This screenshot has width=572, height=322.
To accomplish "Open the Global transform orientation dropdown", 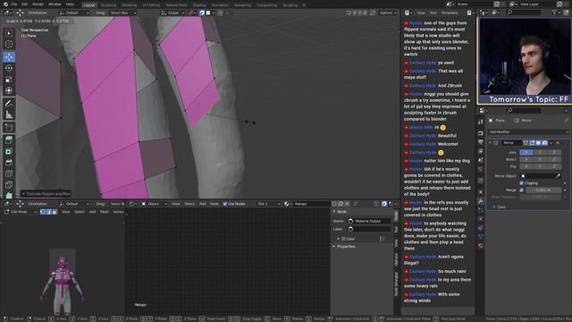I will 173,13.
